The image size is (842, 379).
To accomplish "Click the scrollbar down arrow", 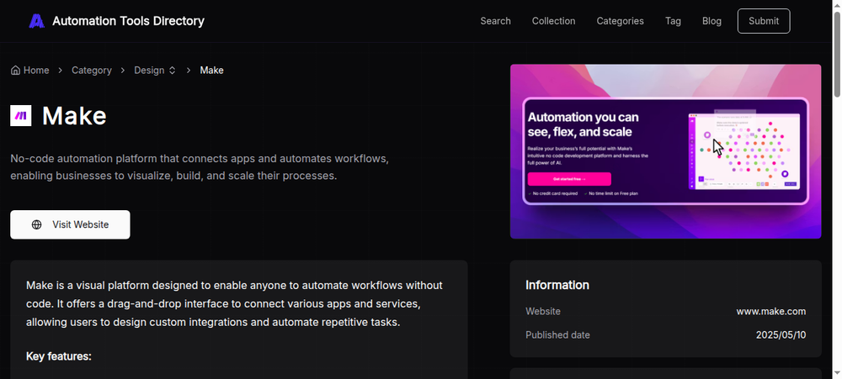I will click(x=837, y=374).
